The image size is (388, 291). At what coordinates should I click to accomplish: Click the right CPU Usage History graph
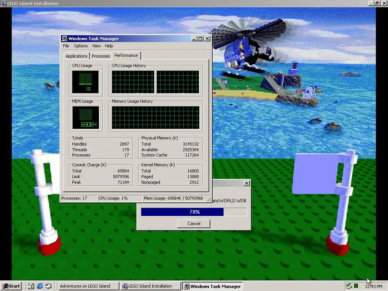(178, 82)
